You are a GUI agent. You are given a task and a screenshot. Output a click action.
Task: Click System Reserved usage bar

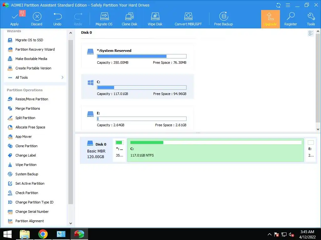click(x=142, y=56)
